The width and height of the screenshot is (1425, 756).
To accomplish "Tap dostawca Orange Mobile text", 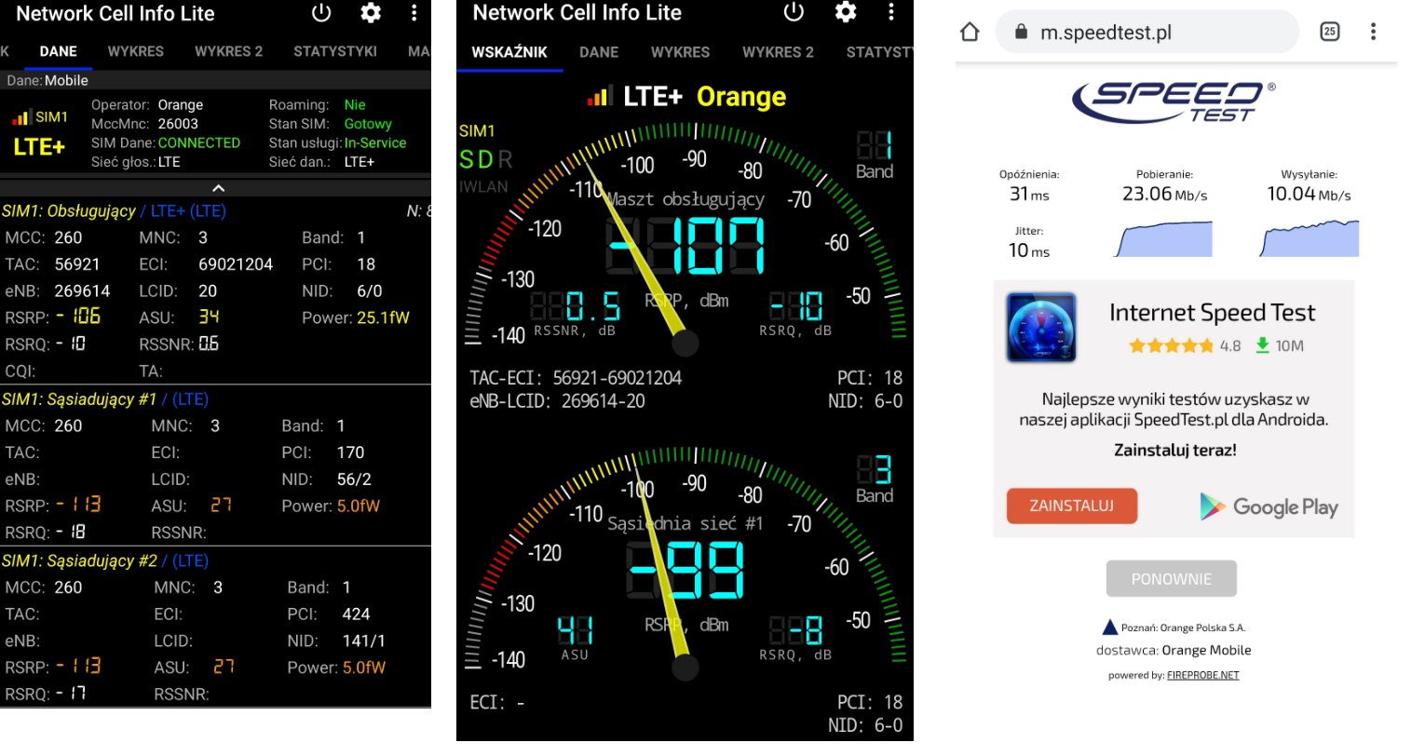I will (1174, 650).
